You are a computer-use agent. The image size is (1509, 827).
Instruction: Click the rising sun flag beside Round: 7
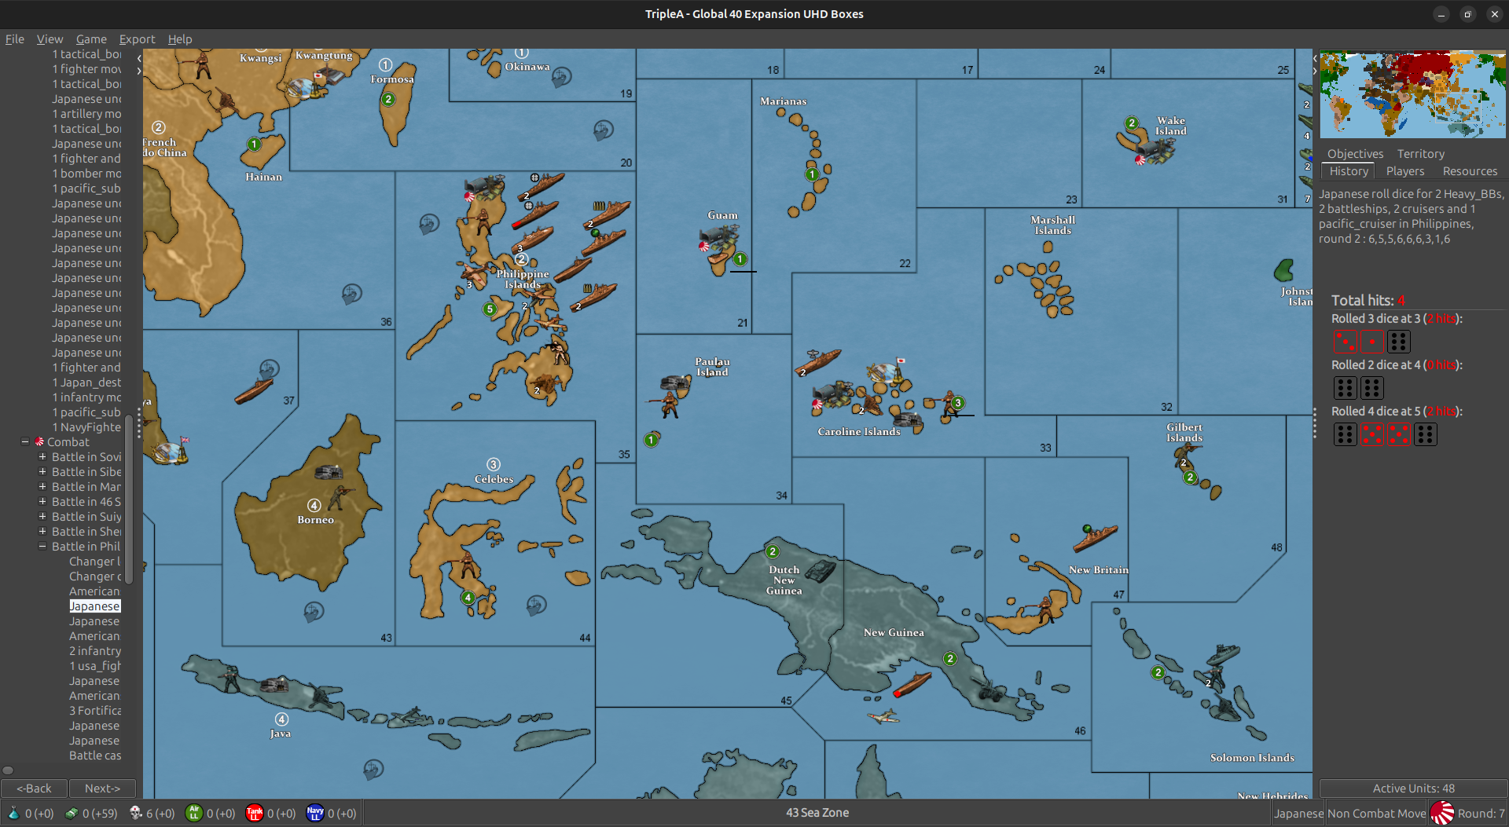point(1443,813)
